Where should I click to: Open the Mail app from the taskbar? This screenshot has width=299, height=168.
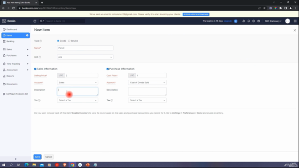click(42, 165)
